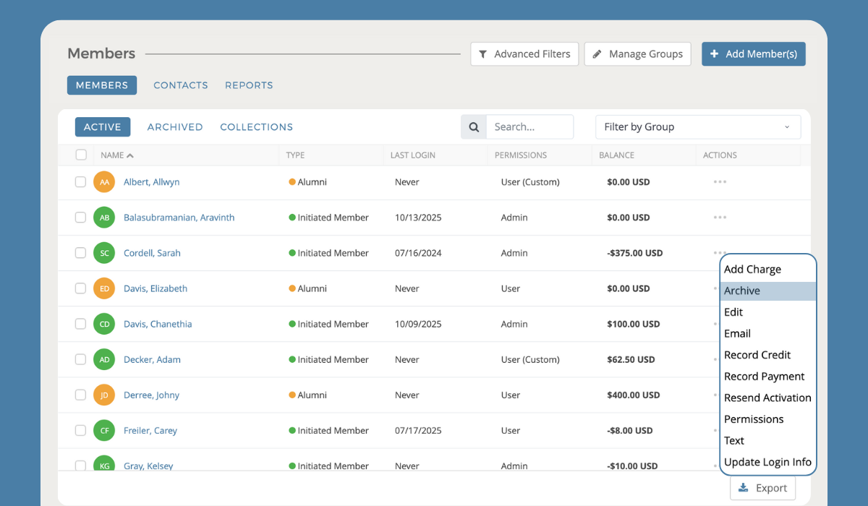Check the box for Davis, Elizabeth

coord(81,288)
